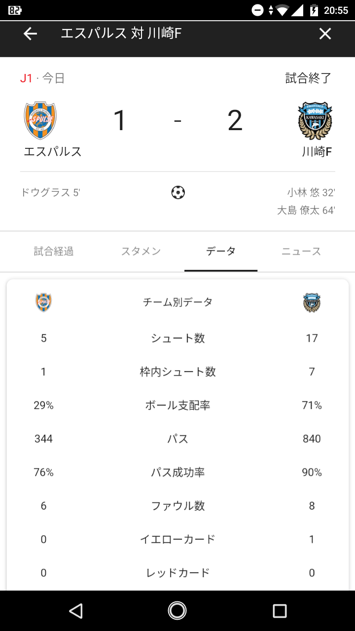Switch to the 試合経過 tab
This screenshot has width=355, height=631.
[x=54, y=251]
